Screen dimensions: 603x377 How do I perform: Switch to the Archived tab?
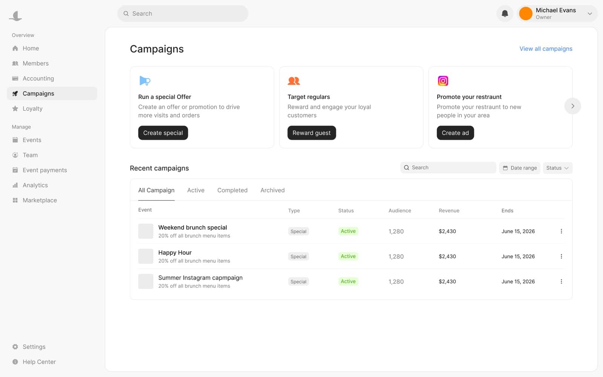click(x=272, y=190)
